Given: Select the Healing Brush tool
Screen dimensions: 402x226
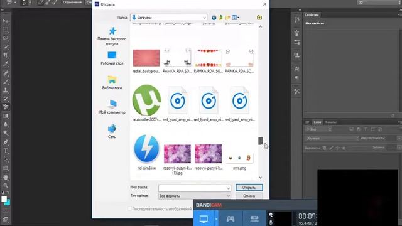Looking at the screenshot, I should (6, 73).
